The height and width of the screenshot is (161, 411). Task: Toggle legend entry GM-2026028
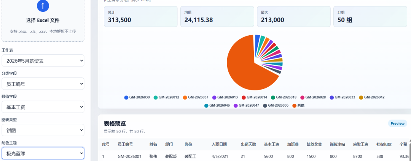(313, 97)
